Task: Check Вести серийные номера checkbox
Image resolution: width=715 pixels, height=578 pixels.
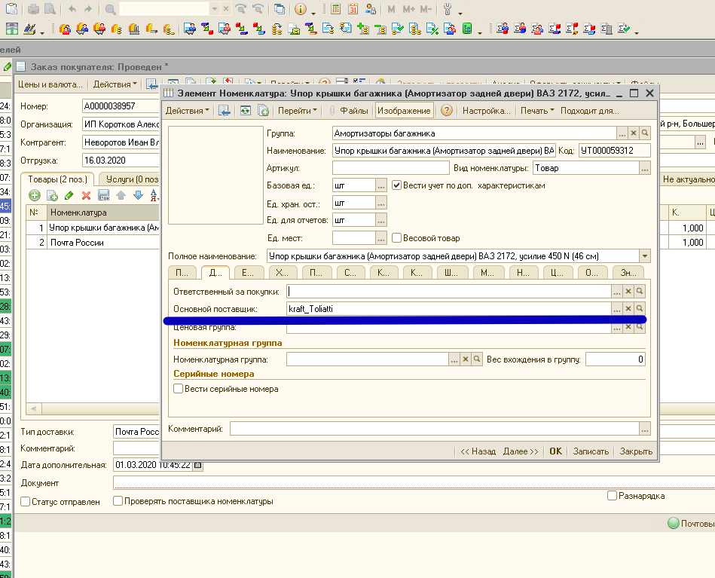Action: pyautogui.click(x=179, y=389)
